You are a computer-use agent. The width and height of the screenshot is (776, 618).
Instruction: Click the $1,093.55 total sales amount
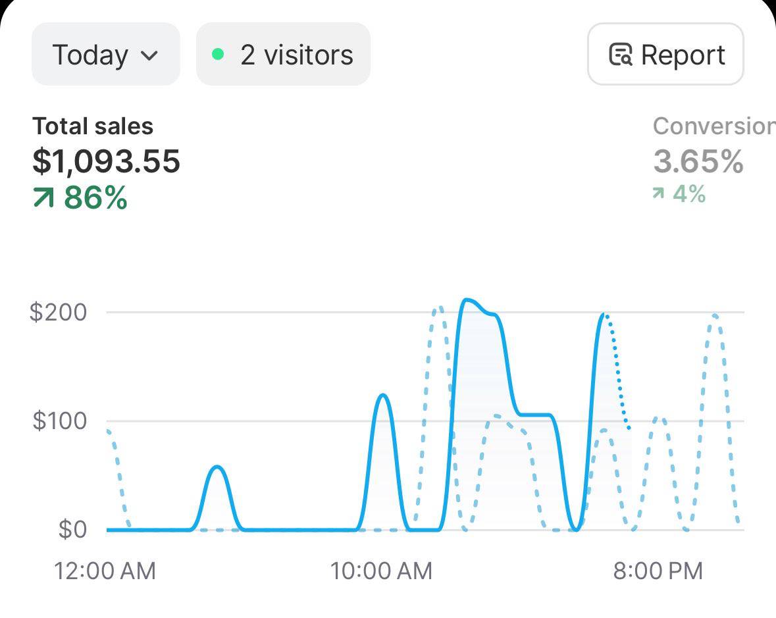[x=107, y=161]
